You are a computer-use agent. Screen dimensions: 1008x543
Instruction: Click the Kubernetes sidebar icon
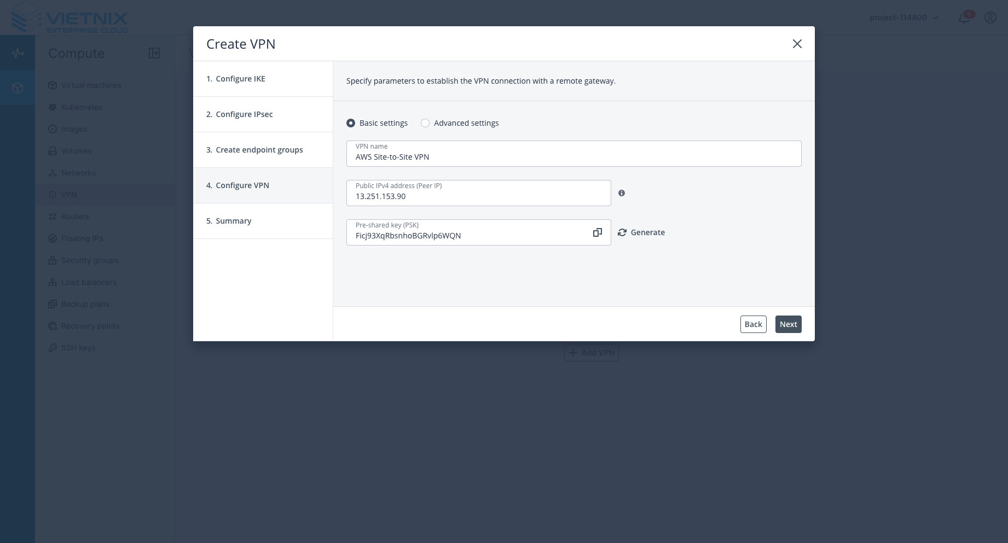tap(52, 107)
